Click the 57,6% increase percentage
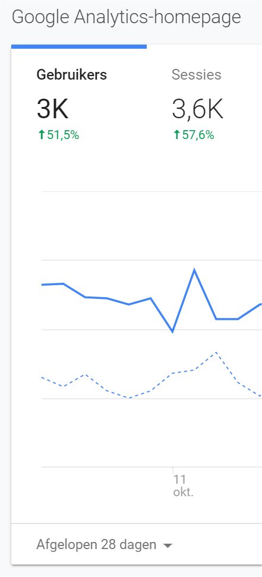 [x=198, y=135]
